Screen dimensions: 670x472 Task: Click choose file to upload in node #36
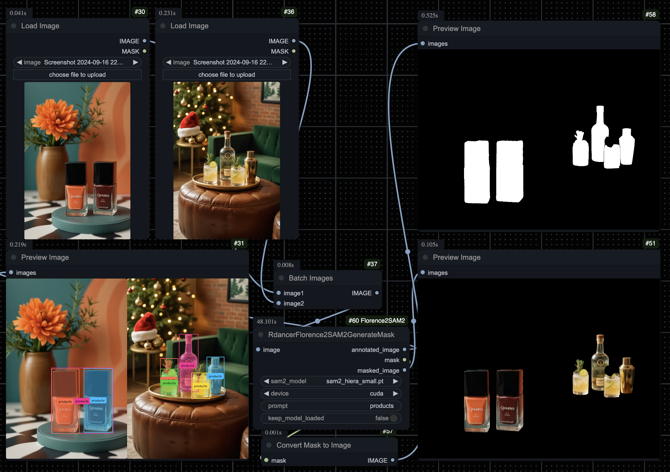click(226, 75)
